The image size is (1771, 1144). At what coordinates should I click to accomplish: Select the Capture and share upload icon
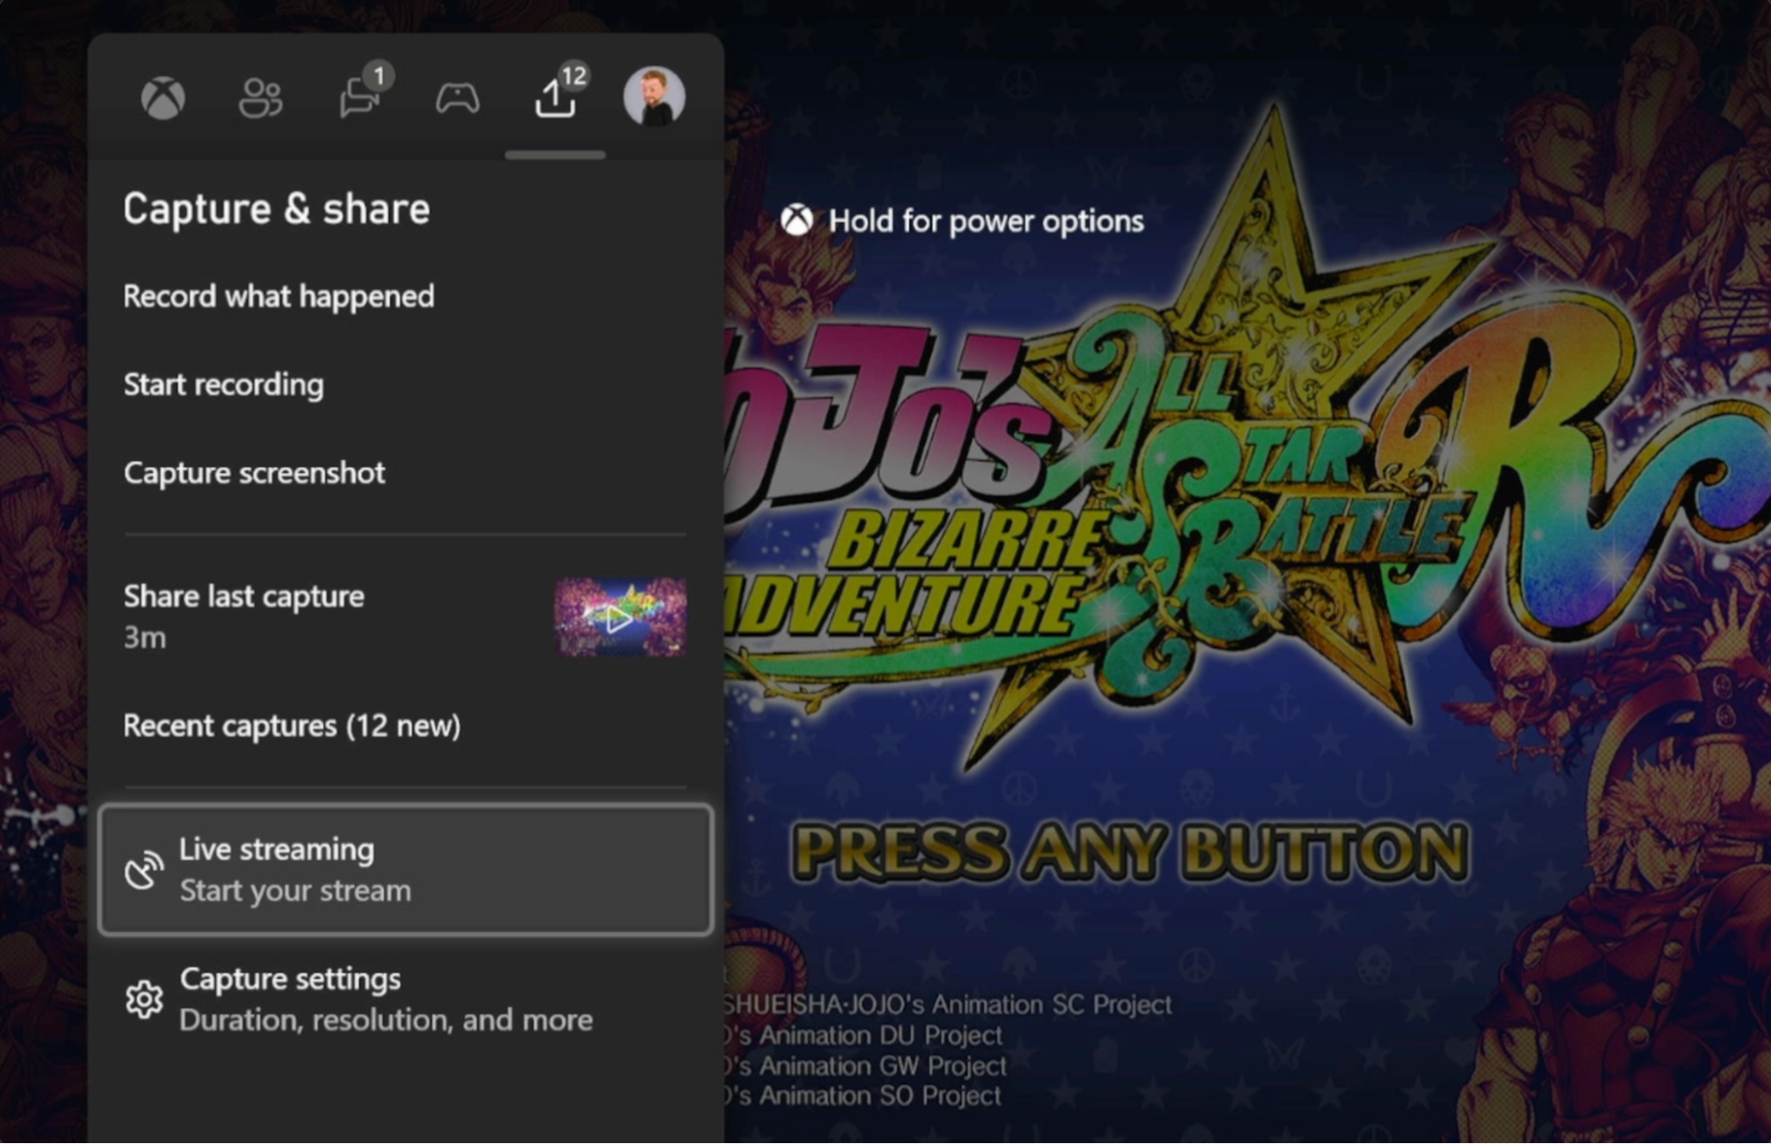click(555, 99)
